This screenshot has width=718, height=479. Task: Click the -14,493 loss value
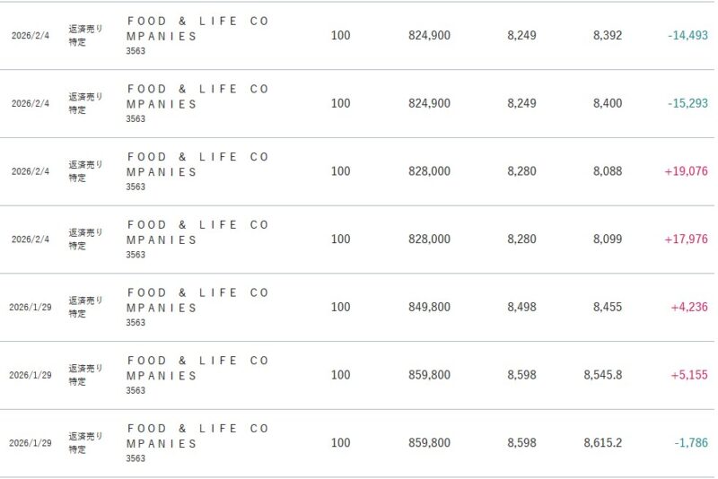[687, 36]
